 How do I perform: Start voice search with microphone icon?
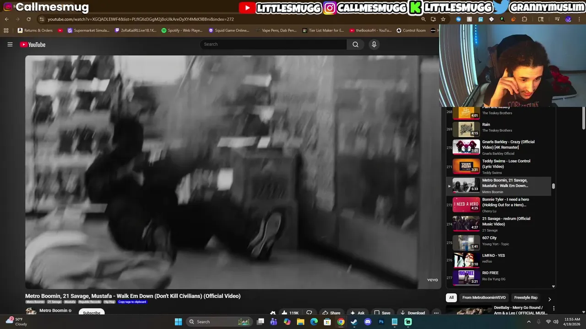374,44
